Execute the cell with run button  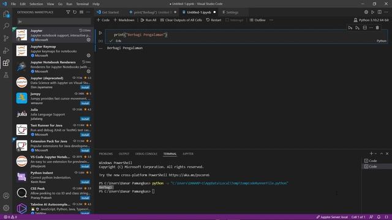100,32
